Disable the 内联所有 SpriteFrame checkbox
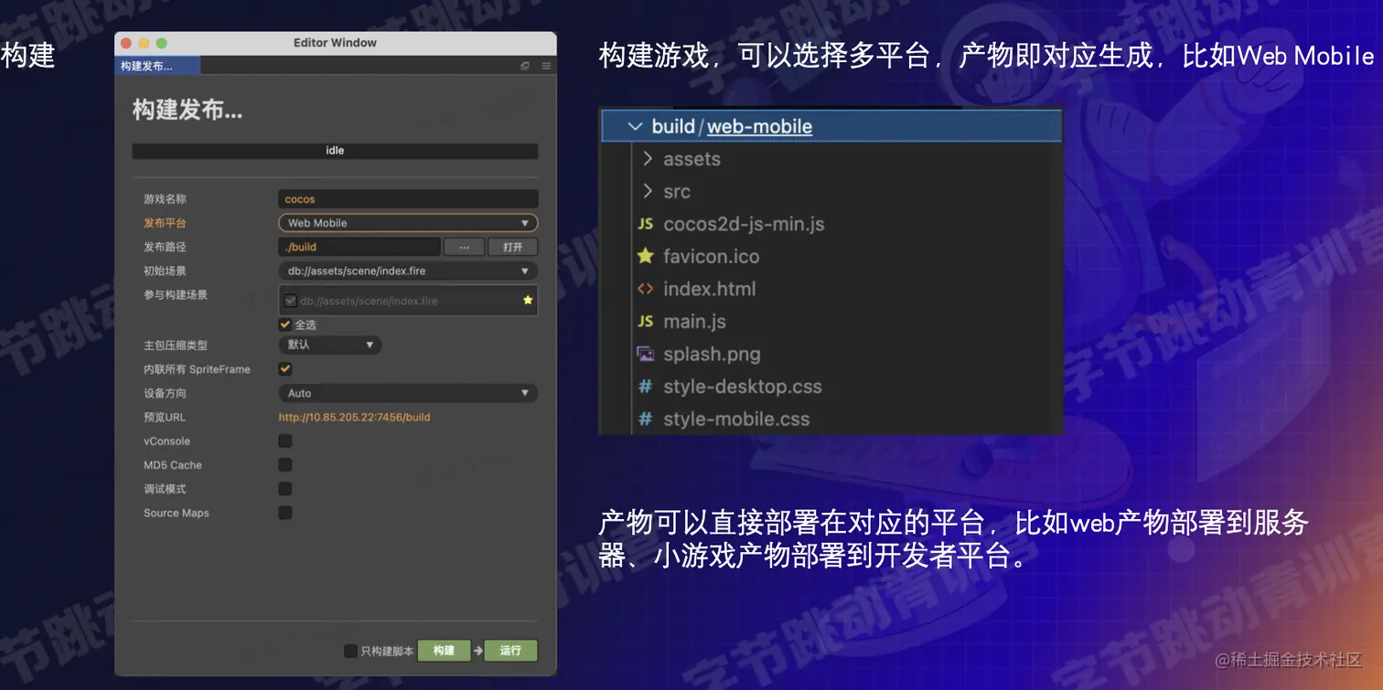This screenshot has height=690, width=1383. coord(284,368)
